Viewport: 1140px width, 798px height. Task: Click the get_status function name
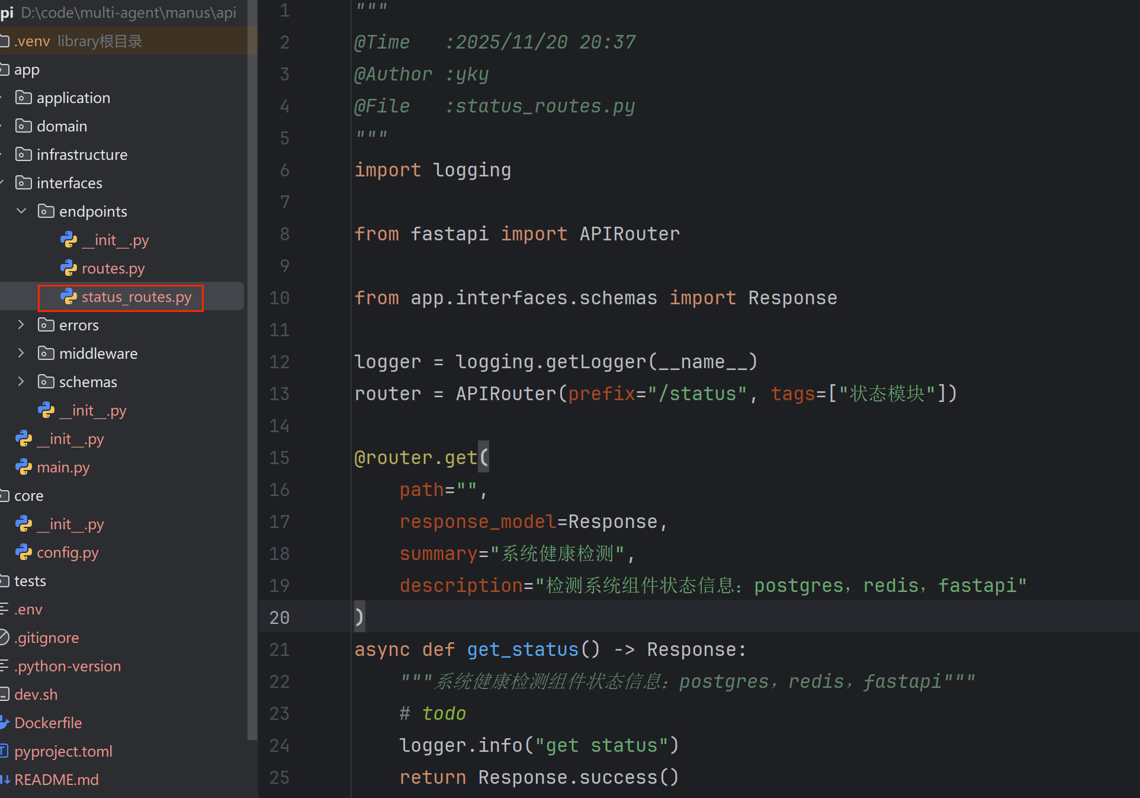click(522, 649)
